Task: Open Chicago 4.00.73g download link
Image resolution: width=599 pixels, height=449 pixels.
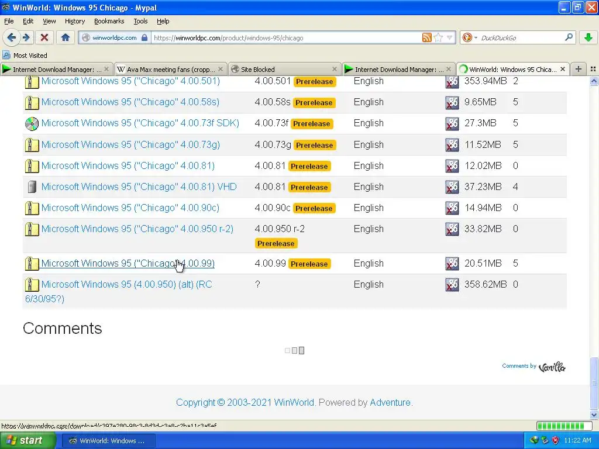Action: coord(130,145)
